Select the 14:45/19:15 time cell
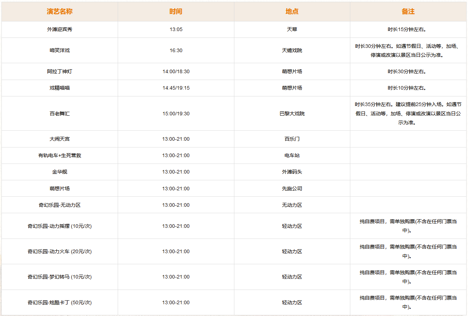468x316 pixels. (176, 88)
